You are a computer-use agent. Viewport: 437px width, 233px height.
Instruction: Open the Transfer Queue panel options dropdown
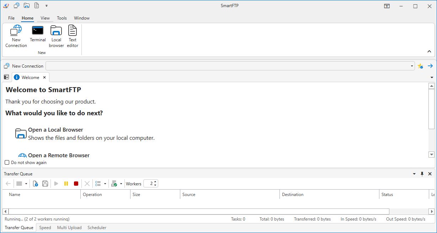tap(414, 174)
